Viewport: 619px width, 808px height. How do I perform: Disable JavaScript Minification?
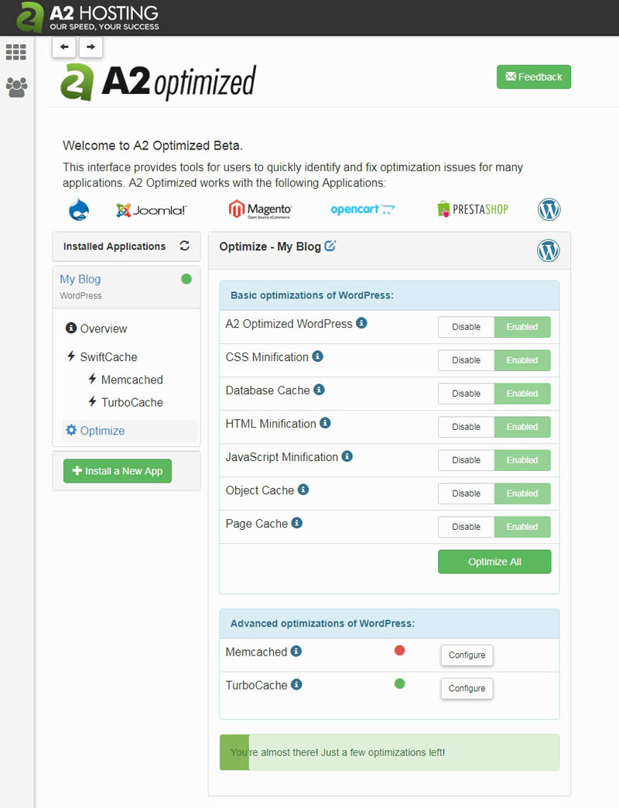(466, 460)
